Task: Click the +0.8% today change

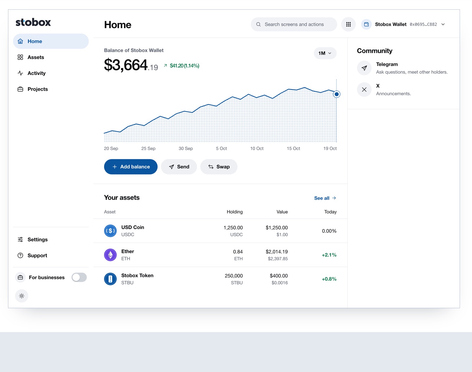Action: tap(329, 279)
